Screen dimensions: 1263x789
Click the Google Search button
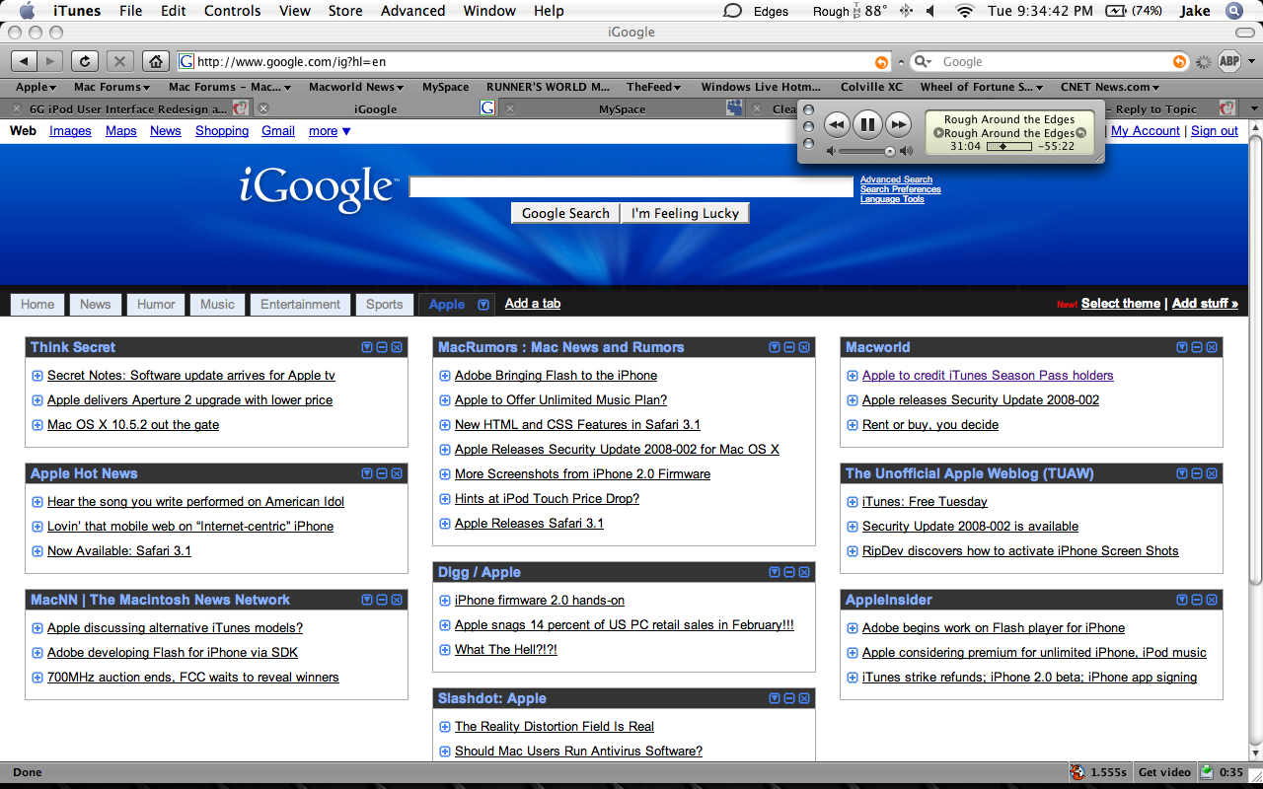[x=565, y=213]
